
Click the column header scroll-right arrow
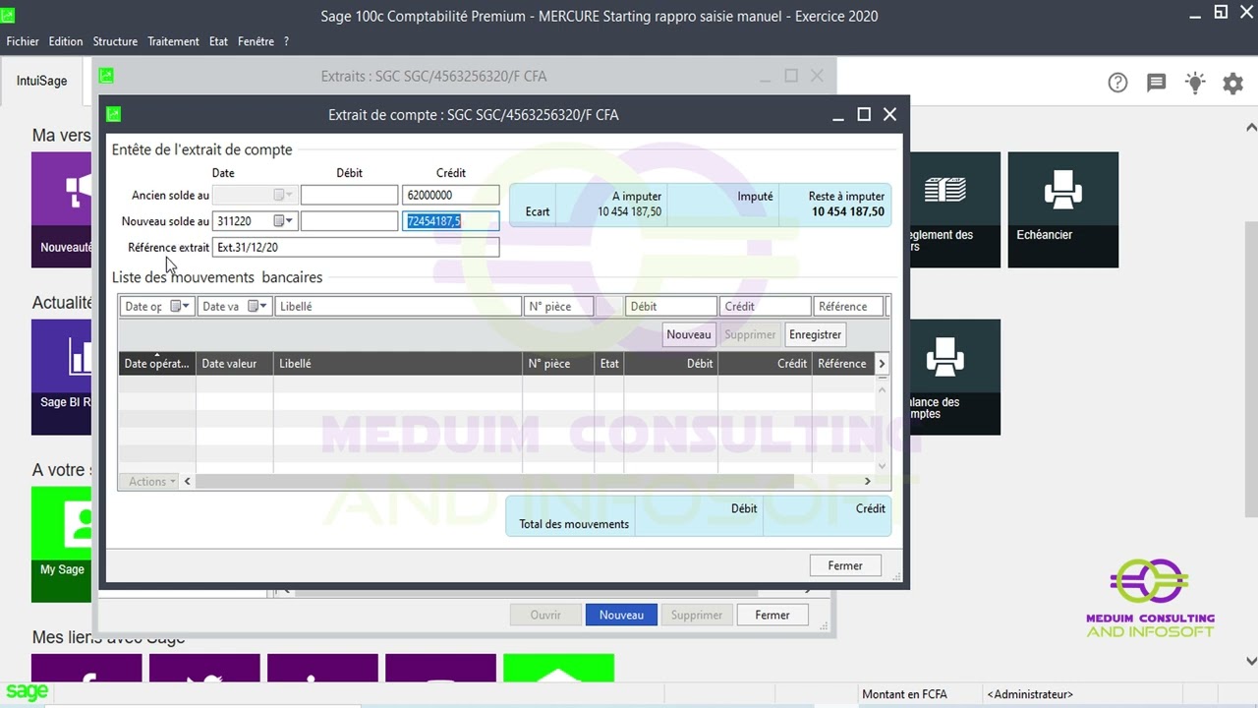pos(882,364)
